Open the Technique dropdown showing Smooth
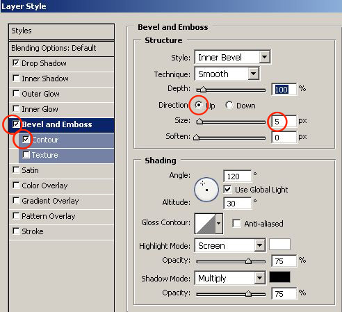The height and width of the screenshot is (312, 342). click(x=227, y=74)
